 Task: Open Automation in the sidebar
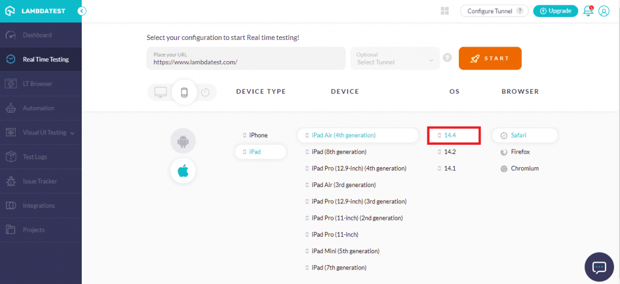38,108
